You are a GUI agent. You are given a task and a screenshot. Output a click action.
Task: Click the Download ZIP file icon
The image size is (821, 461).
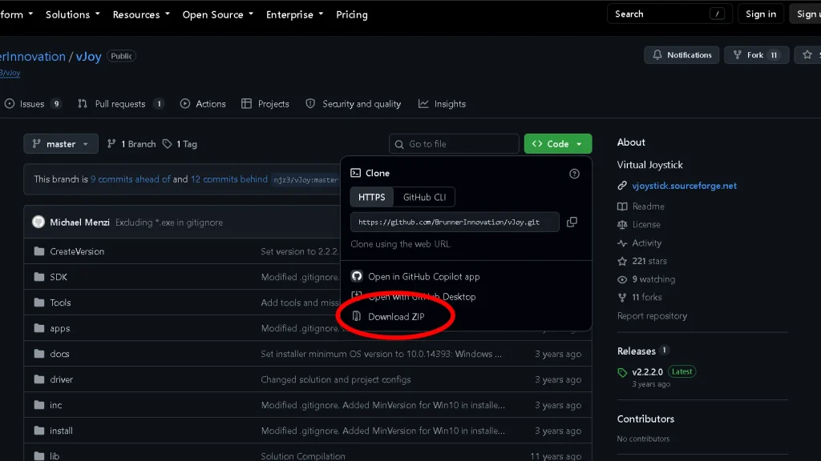point(357,316)
